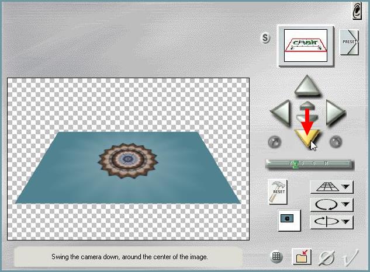Viewport: 370px width, 272px height.
Task: Toggle the round grid button at the bottom
Action: pos(277,257)
